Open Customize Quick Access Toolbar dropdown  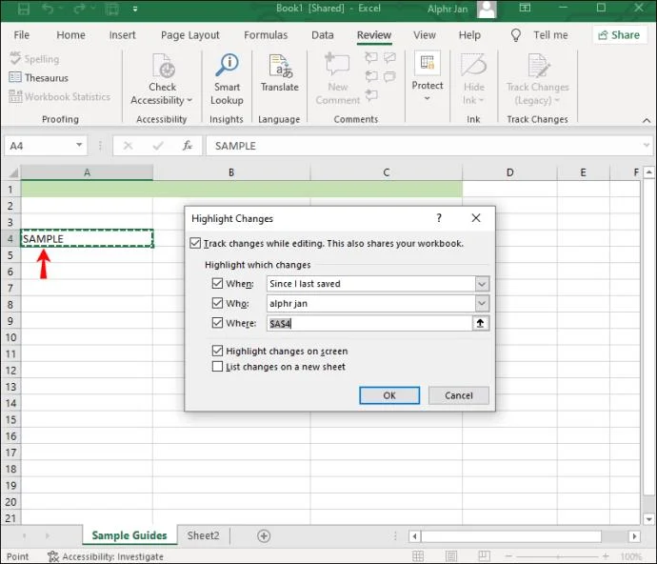(135, 9)
